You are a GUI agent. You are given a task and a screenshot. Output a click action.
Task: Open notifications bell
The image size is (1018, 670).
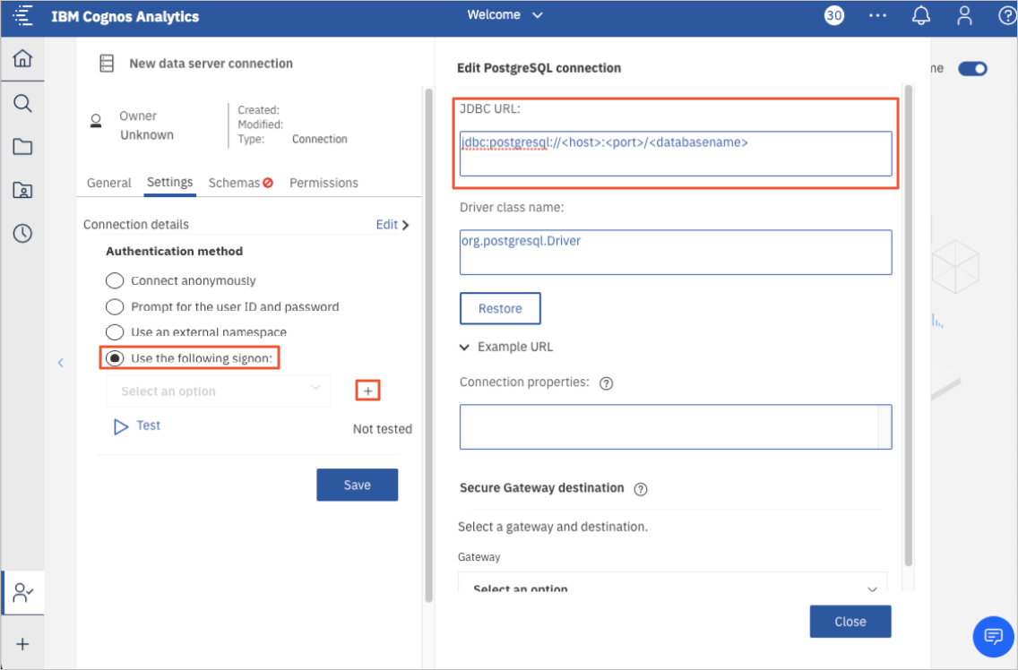click(920, 15)
